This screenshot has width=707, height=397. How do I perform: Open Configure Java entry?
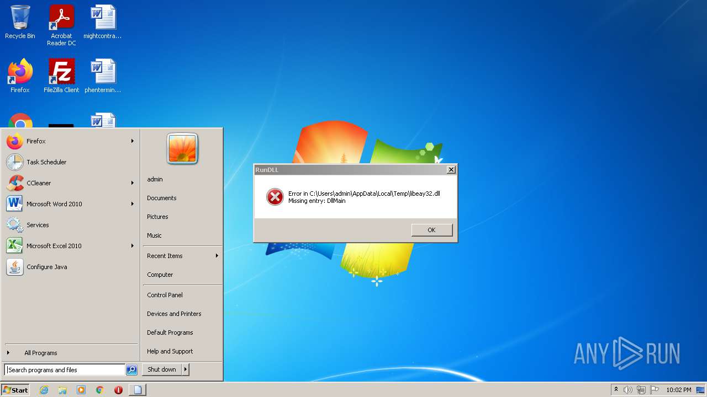[x=70, y=267]
